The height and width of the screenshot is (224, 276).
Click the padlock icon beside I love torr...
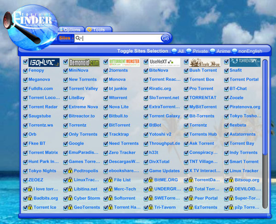click(30, 189)
